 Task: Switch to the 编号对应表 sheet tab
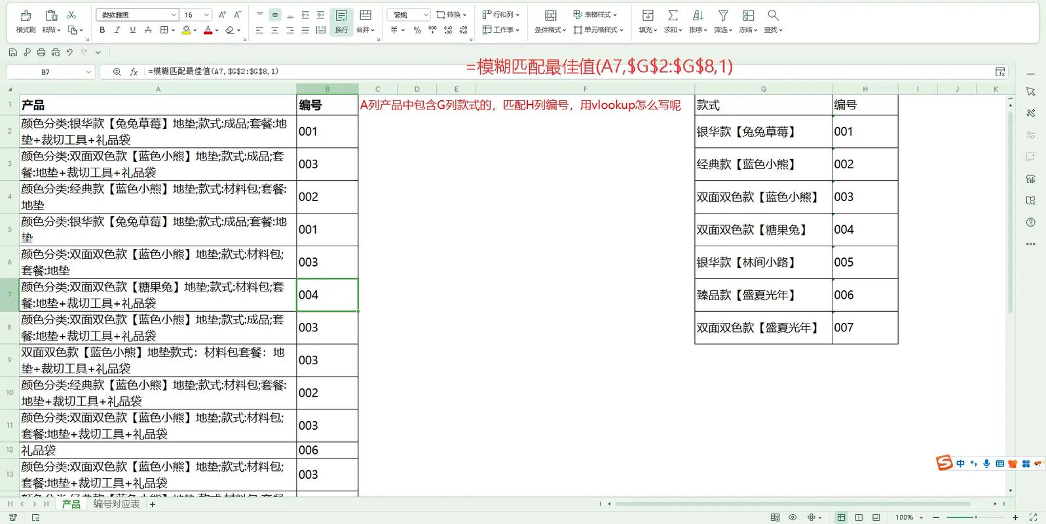tap(117, 504)
